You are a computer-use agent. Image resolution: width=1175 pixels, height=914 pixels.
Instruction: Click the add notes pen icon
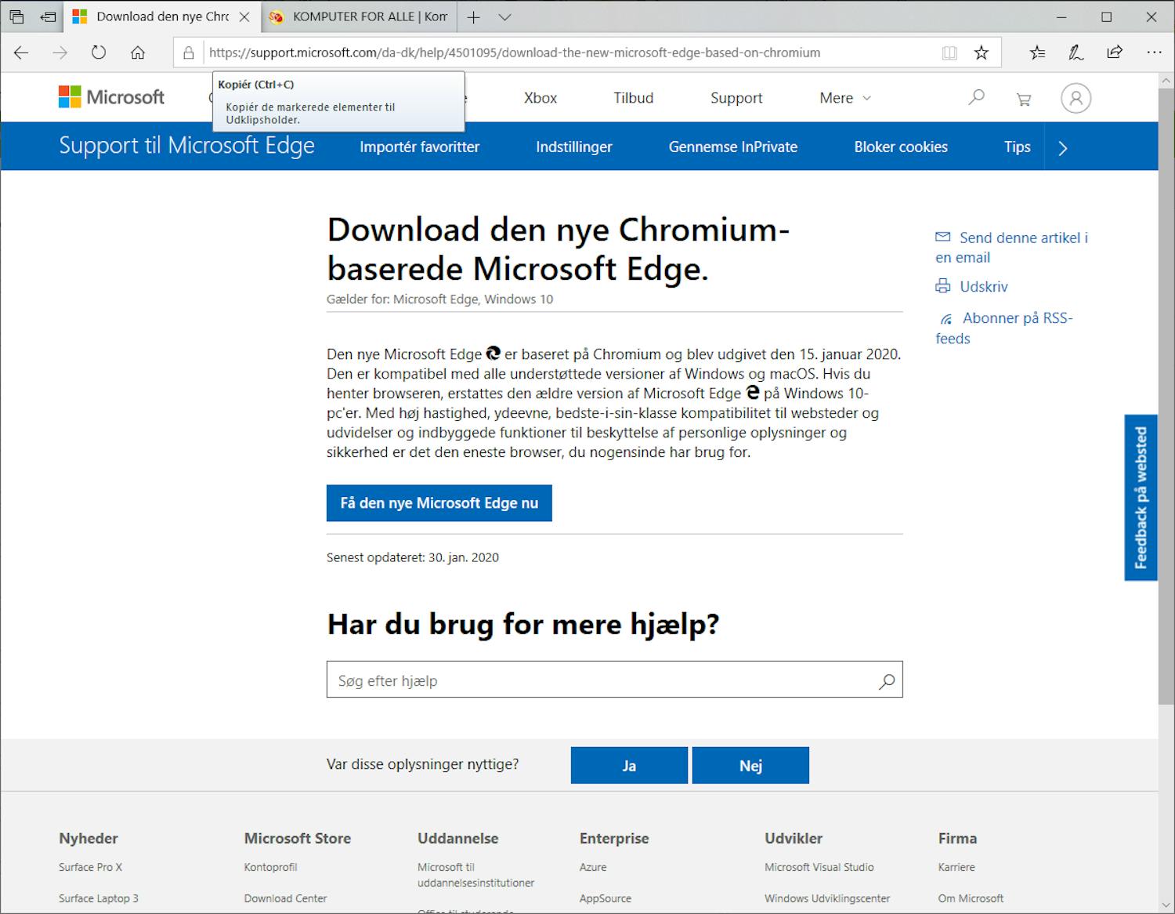[1076, 53]
